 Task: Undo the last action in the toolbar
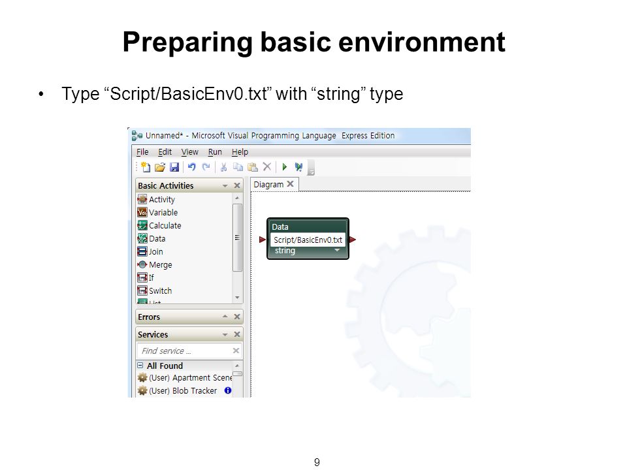pyautogui.click(x=192, y=166)
